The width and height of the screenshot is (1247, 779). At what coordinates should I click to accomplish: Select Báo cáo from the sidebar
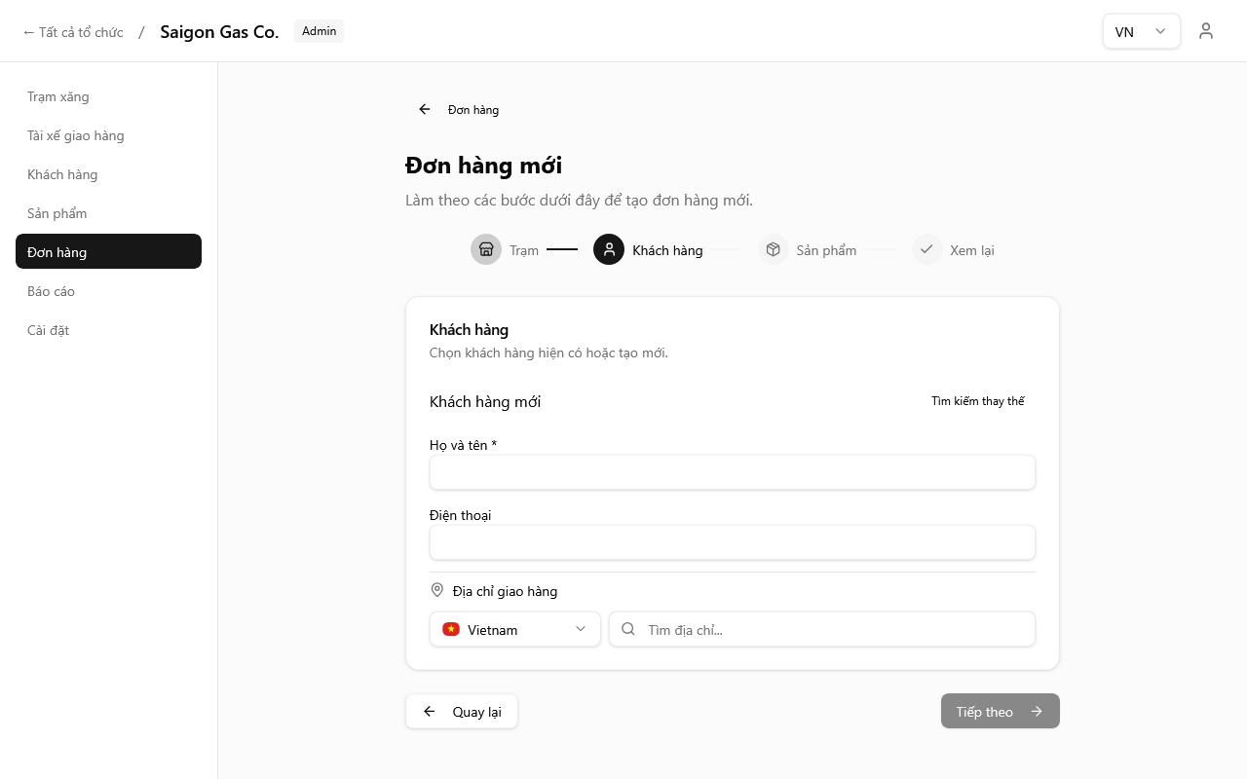[51, 291]
